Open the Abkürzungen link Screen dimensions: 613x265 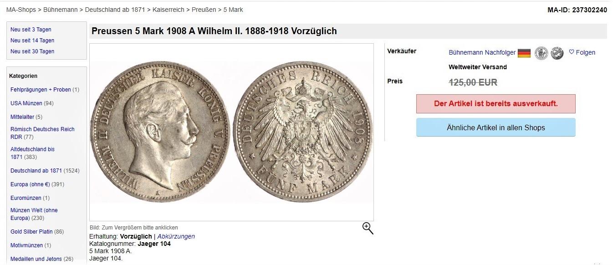pos(176,236)
